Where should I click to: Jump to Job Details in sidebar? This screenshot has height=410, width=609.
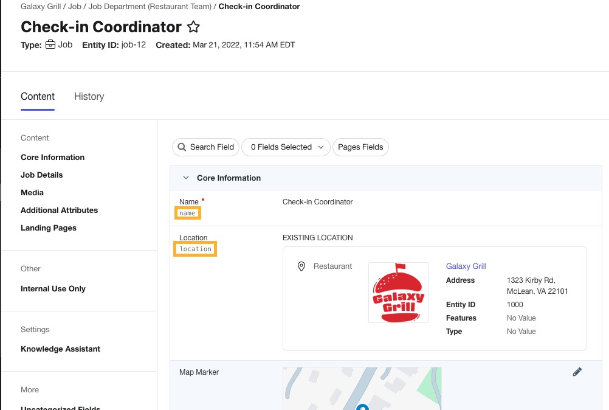[x=42, y=175]
